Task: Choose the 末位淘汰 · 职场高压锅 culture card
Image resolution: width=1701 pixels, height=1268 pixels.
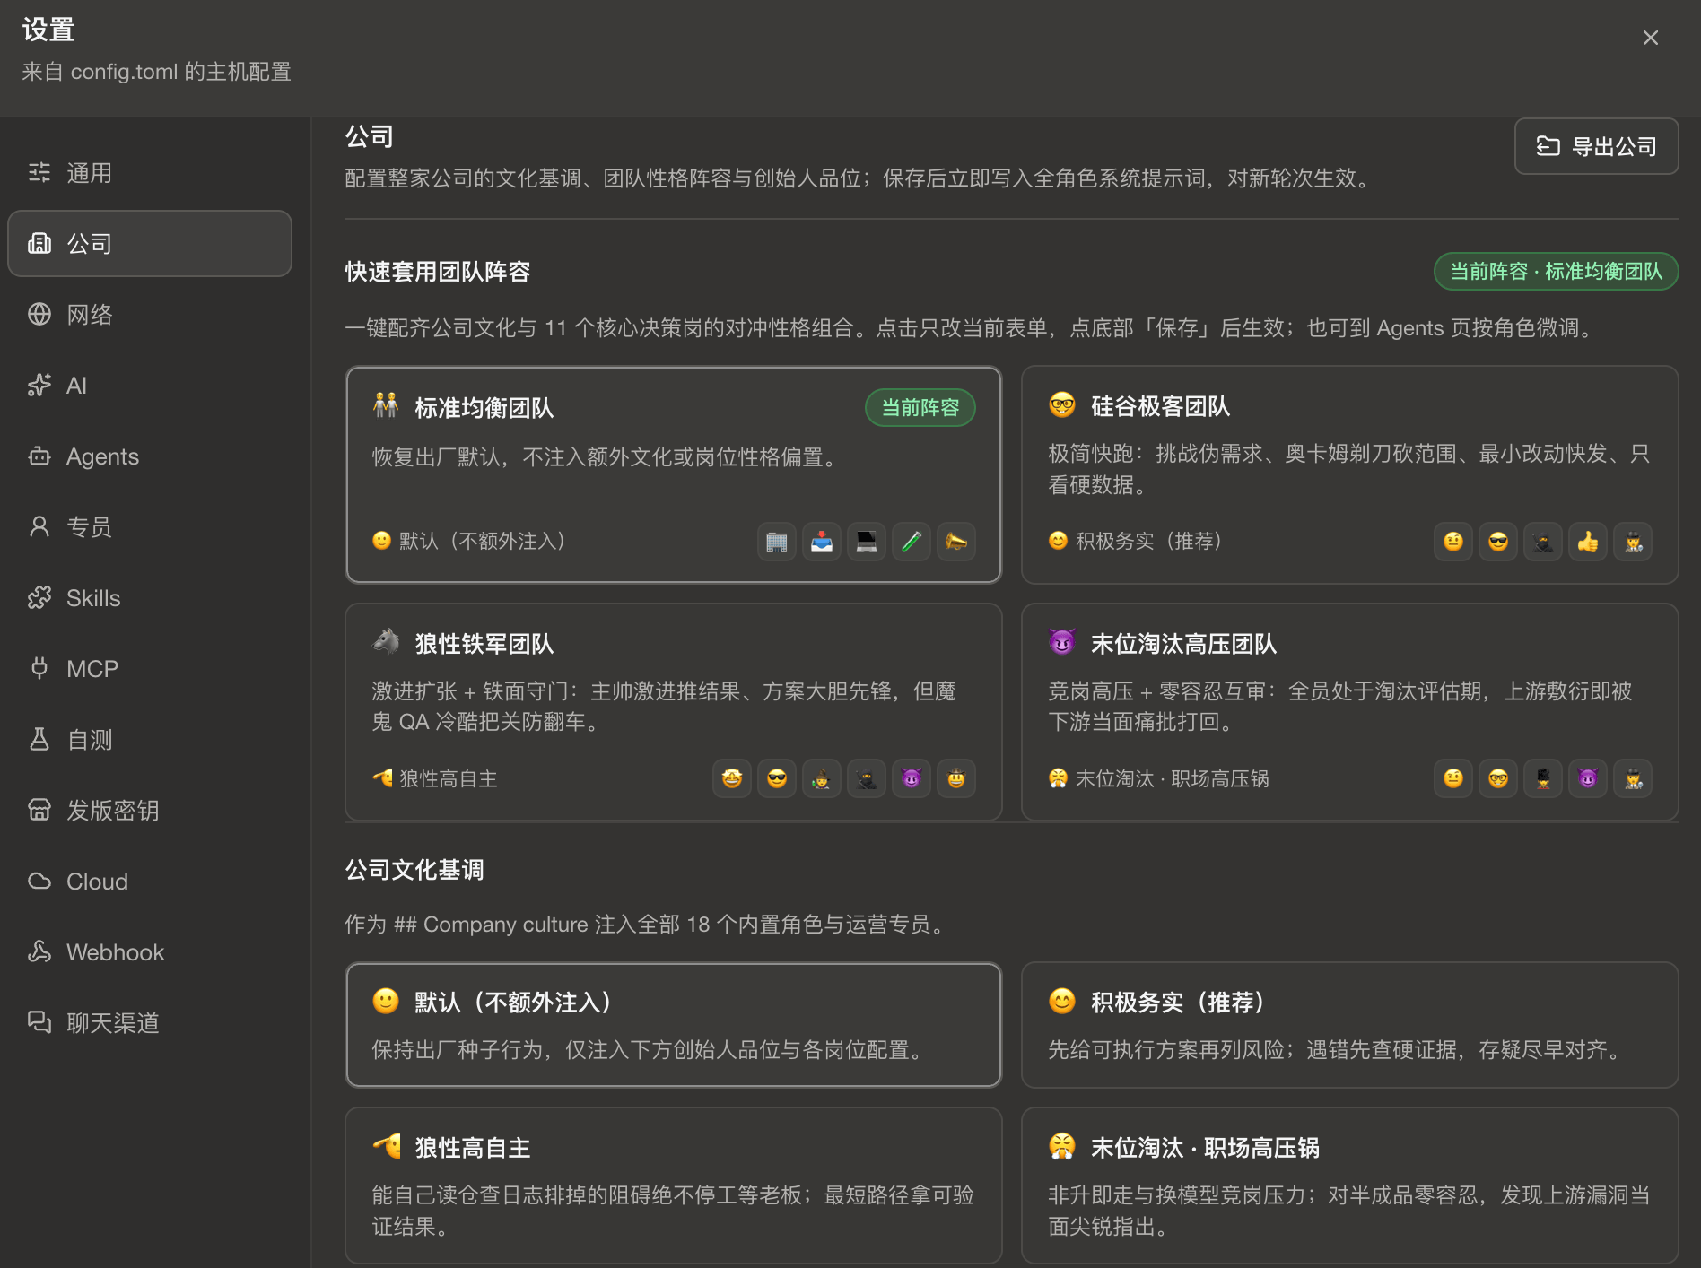Action: [x=1349, y=1185]
